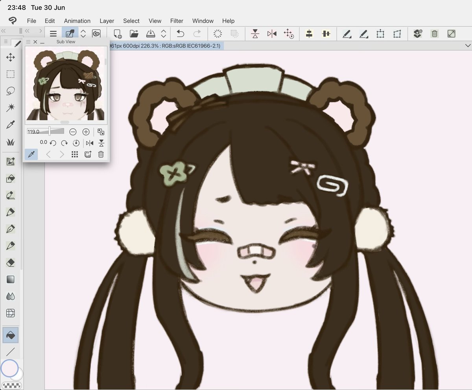Image resolution: width=472 pixels, height=390 pixels.
Task: Rotate Sub View right
Action: 65,143
